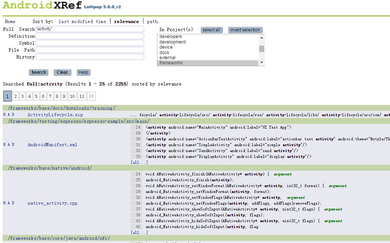
Task: Open line 33 DisplayActivity match
Action: click(x=229, y=156)
